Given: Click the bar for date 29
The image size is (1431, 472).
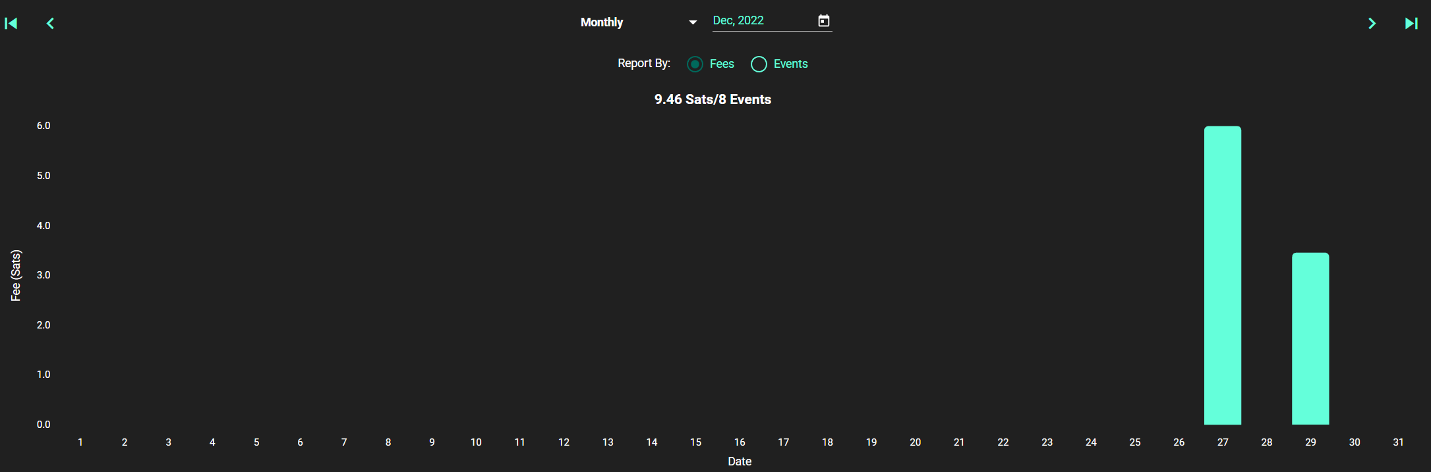Looking at the screenshot, I should pos(1310,338).
